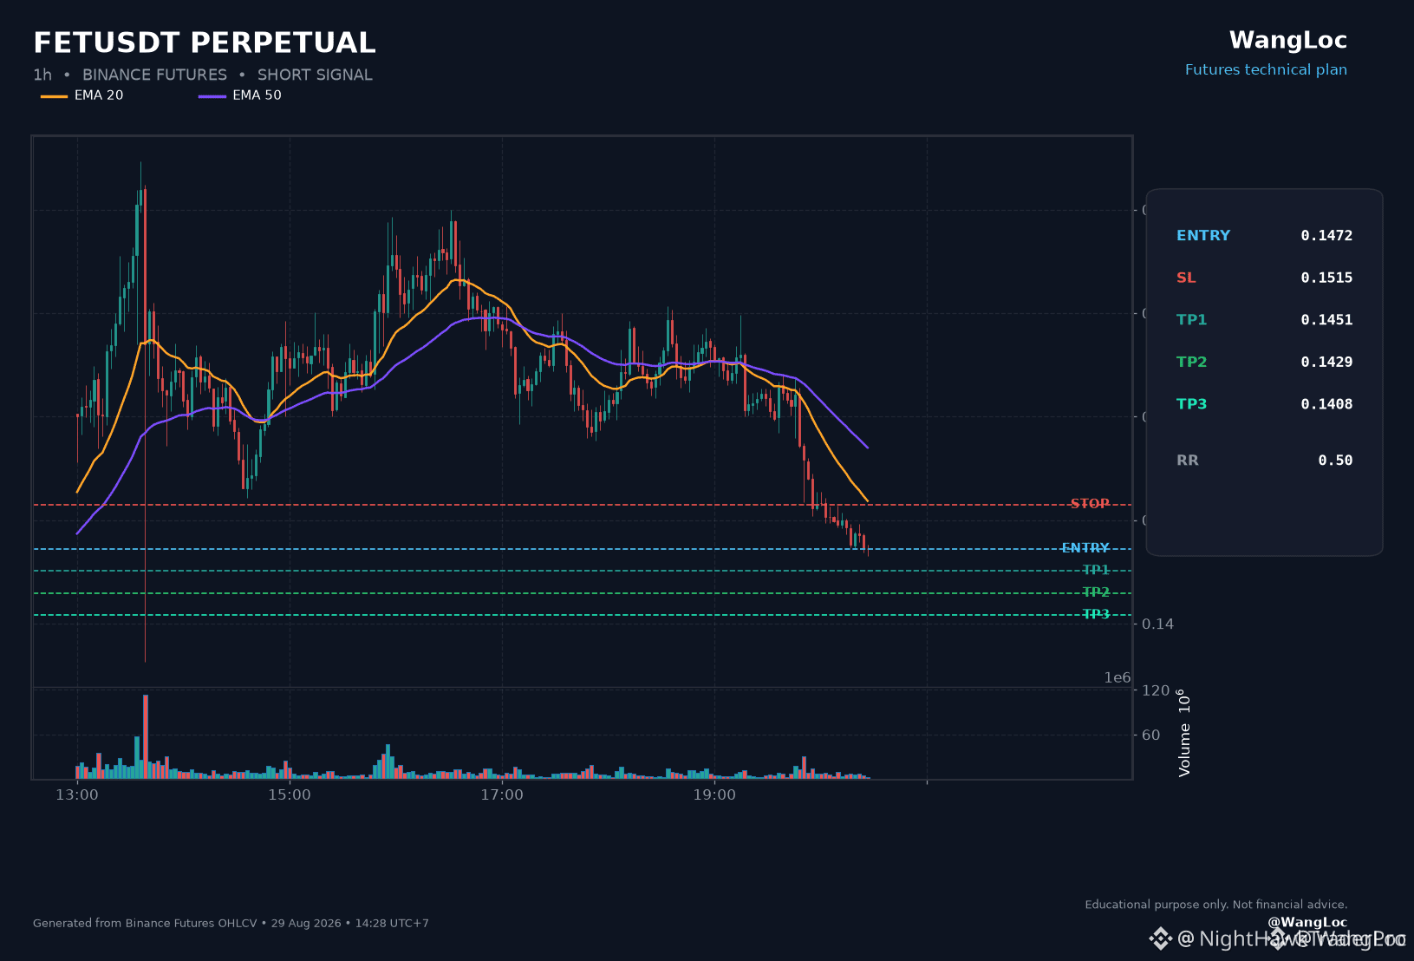This screenshot has width=1414, height=961.
Task: Click the TP3 marker on the chart line
Action: (x=1096, y=614)
